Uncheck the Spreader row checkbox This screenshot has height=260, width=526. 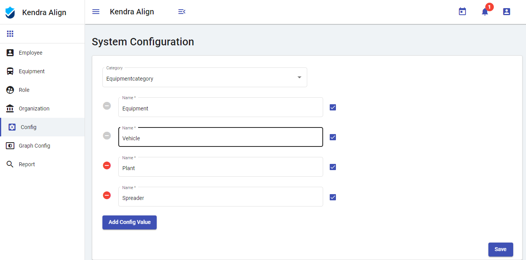(x=333, y=197)
